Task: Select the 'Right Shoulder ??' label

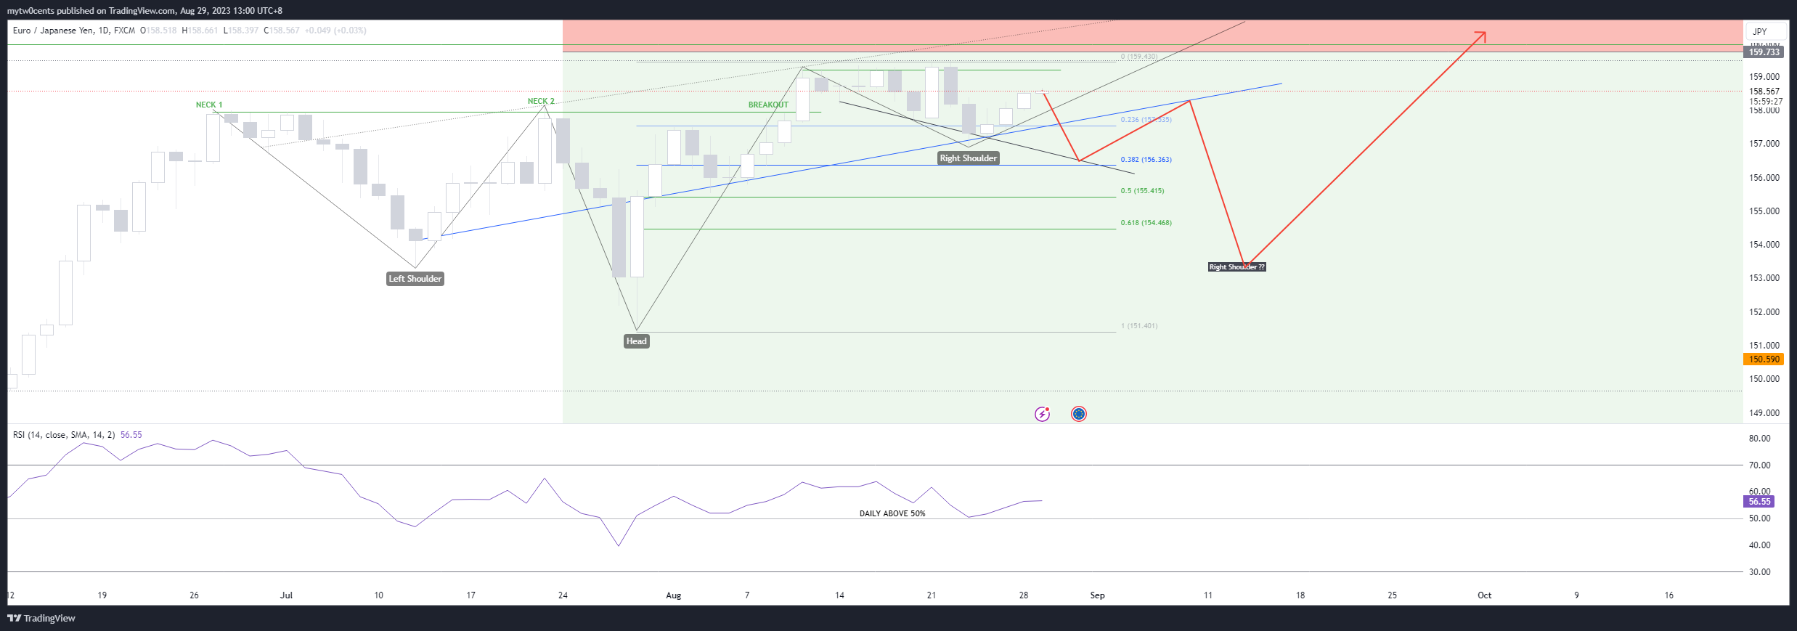Action: [1236, 267]
